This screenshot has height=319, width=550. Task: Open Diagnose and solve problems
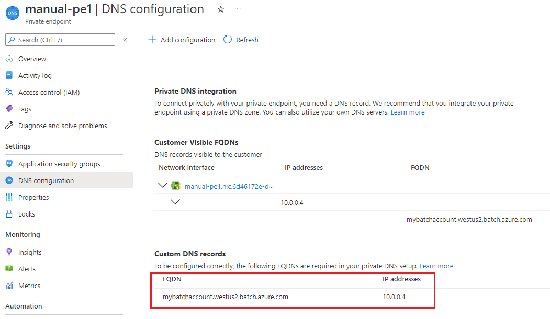click(x=9, y=126)
